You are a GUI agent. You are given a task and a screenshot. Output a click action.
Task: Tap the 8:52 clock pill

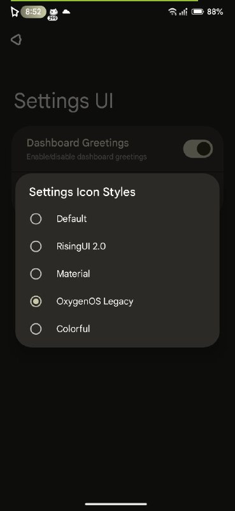coord(33,12)
